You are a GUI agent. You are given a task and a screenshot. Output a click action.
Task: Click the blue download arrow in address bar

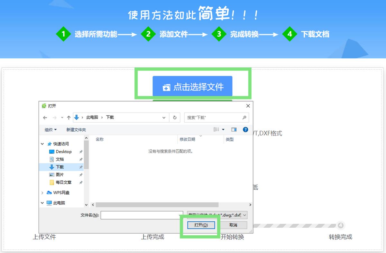(77, 118)
